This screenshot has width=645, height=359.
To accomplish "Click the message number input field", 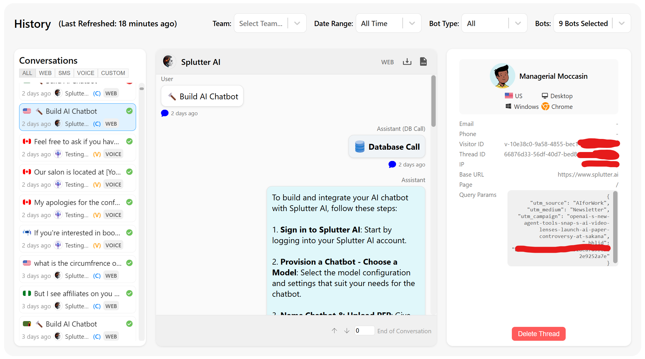I will (364, 331).
